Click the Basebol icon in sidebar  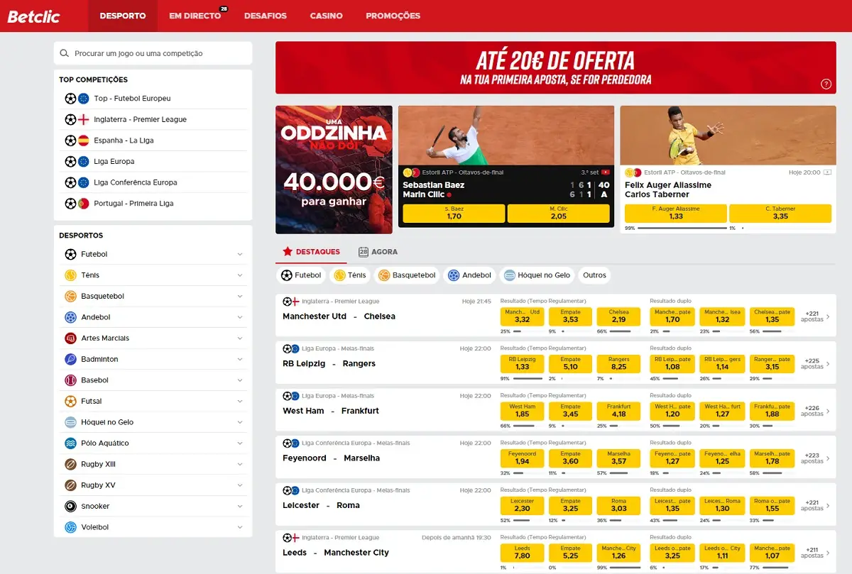tap(70, 380)
